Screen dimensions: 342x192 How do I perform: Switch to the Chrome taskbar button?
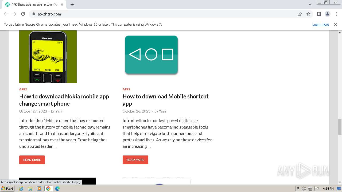48,189
